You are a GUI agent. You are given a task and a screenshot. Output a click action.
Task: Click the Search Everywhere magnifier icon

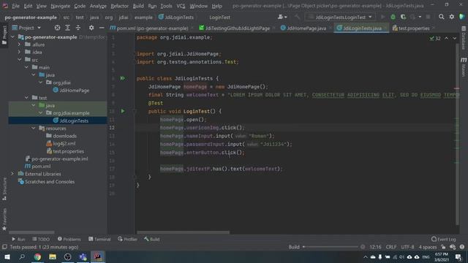[x=441, y=17]
